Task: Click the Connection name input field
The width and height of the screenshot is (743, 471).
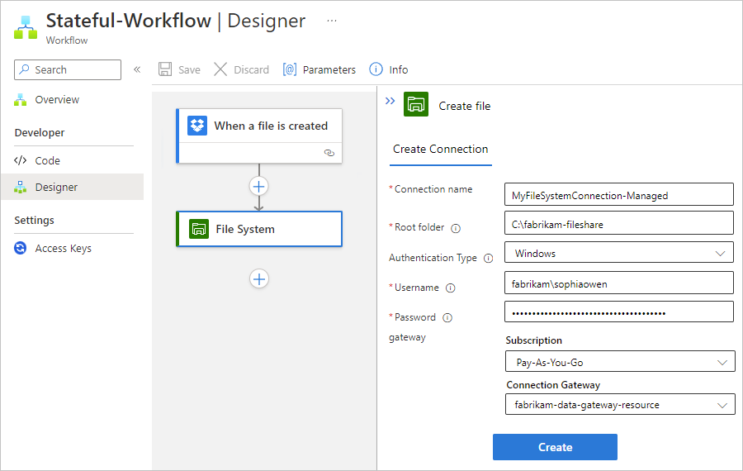Action: coord(618,196)
